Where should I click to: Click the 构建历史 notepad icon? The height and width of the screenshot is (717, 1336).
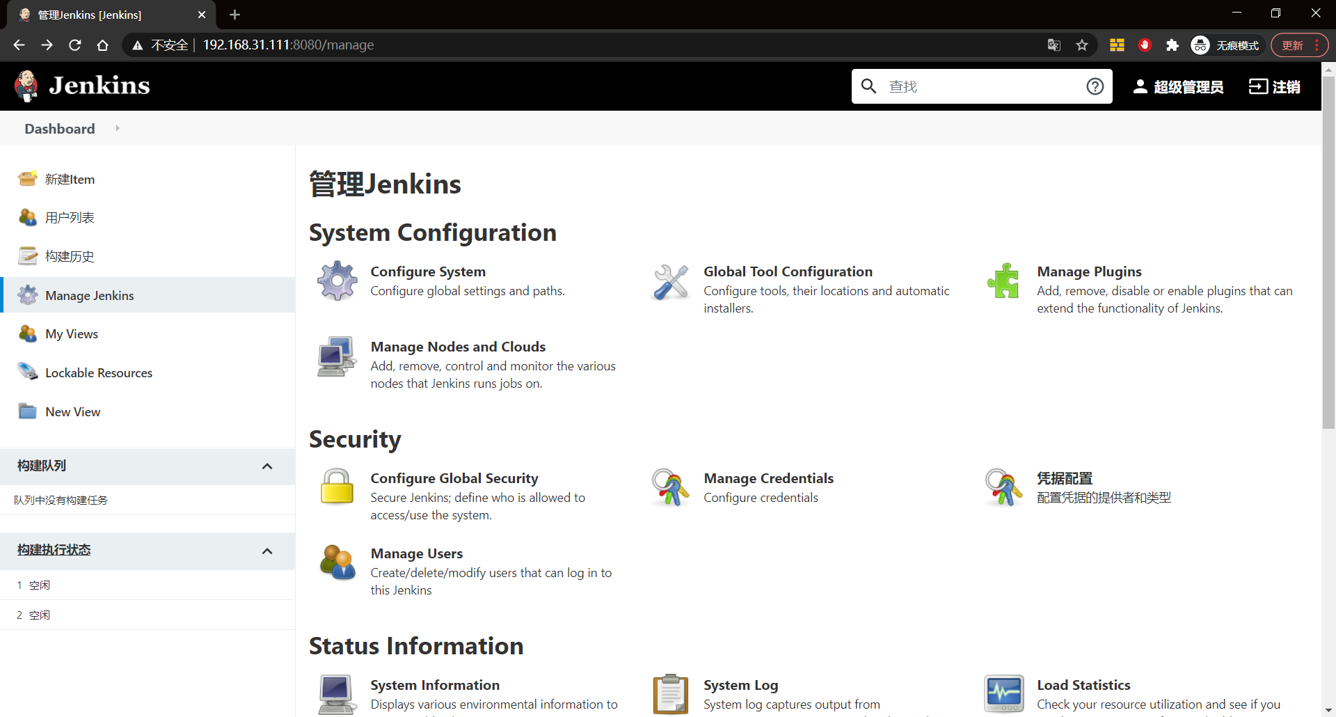click(28, 256)
